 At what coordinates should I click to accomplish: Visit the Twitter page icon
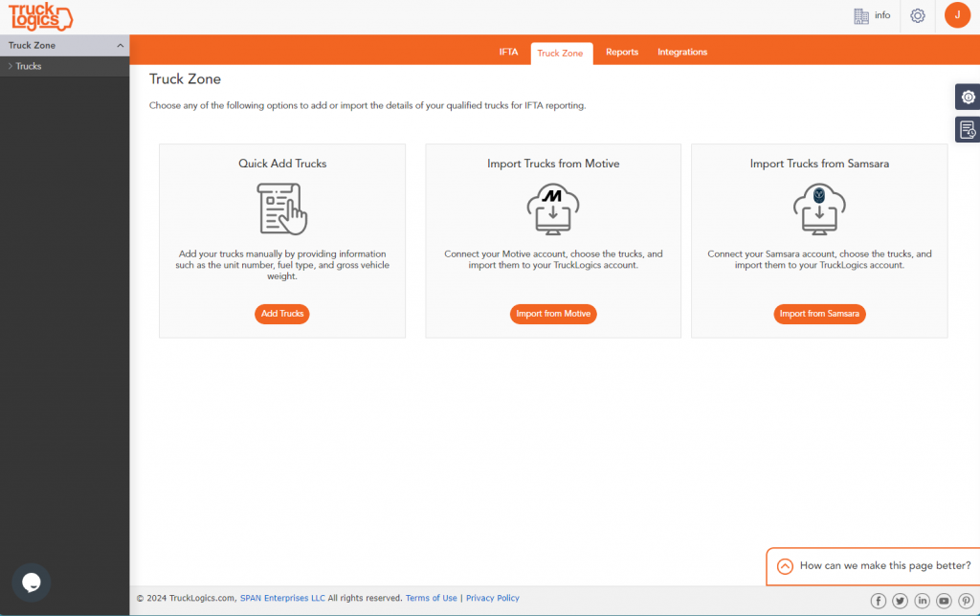point(900,601)
